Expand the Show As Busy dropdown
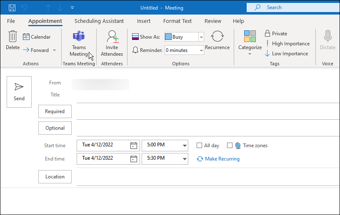 tap(201, 37)
